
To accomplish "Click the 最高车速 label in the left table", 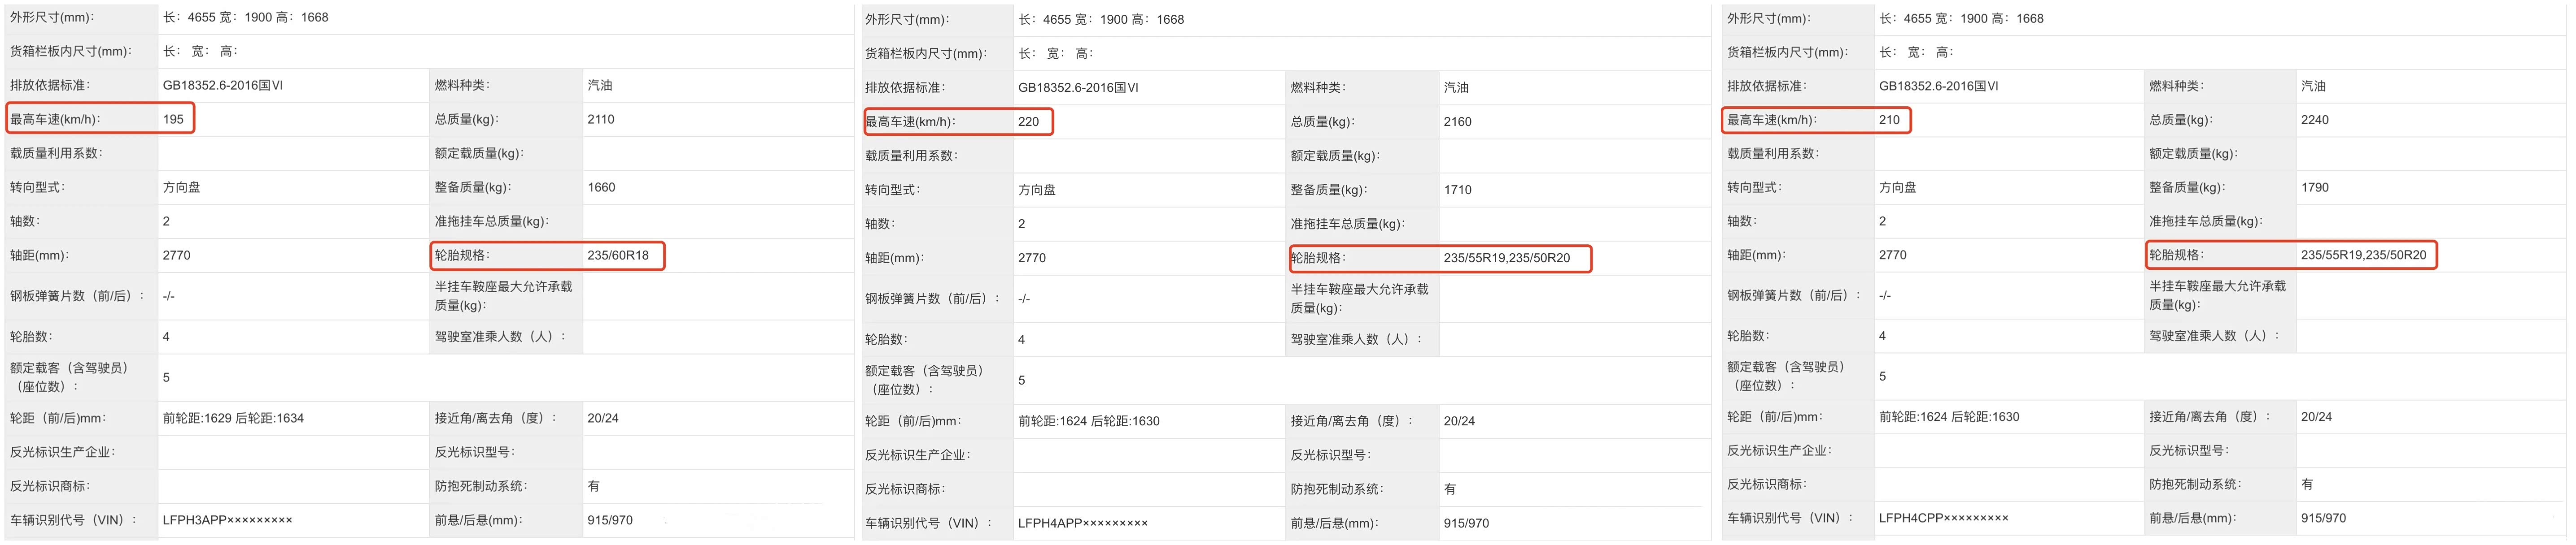I will pyautogui.click(x=55, y=120).
